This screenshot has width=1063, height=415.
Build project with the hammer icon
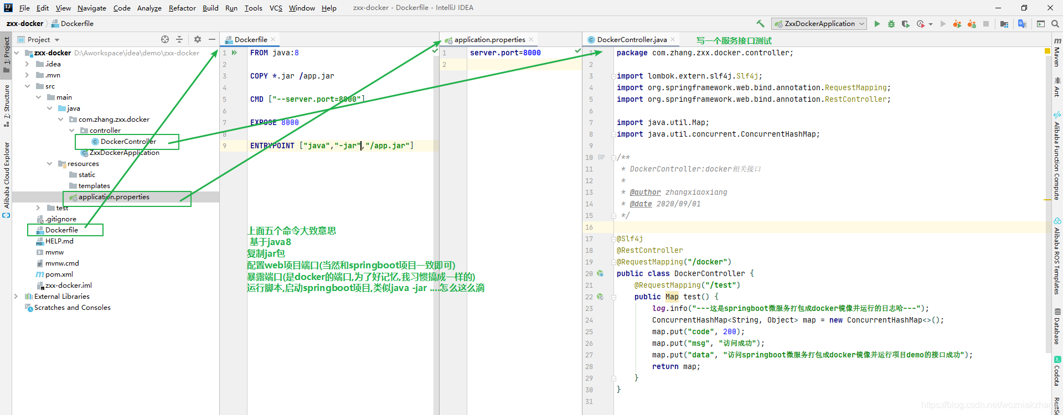point(760,24)
